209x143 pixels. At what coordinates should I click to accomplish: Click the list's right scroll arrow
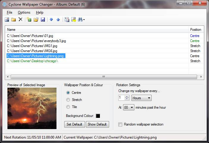201,77
